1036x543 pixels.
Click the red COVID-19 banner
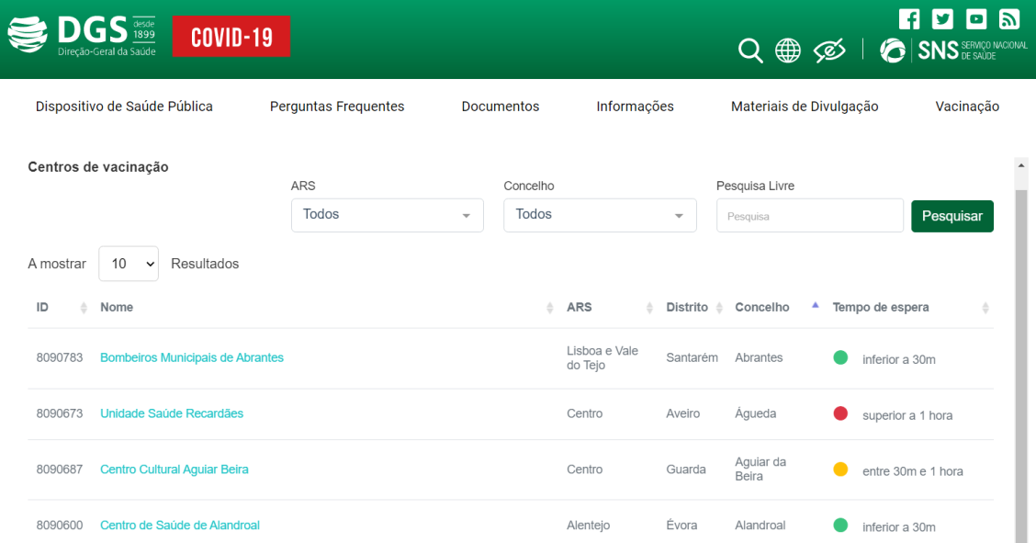231,37
